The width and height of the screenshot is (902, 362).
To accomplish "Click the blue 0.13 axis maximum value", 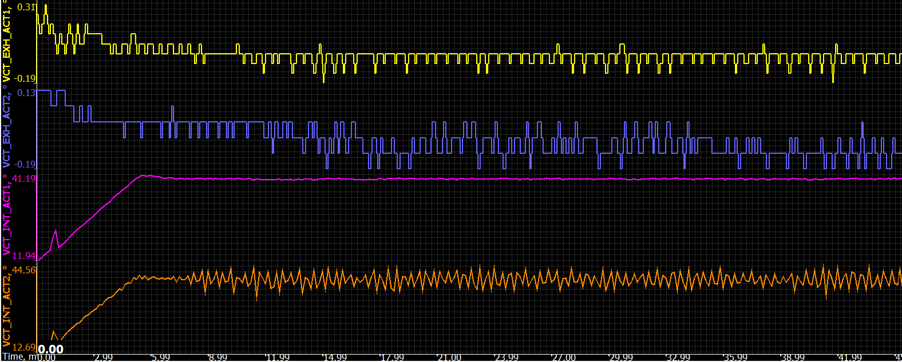I will [27, 93].
